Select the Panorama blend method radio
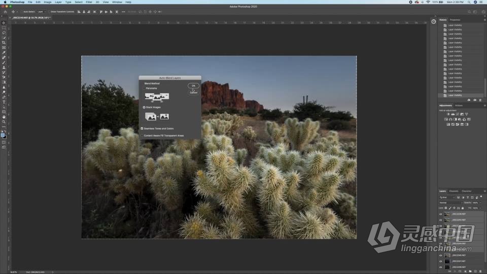 144,88
